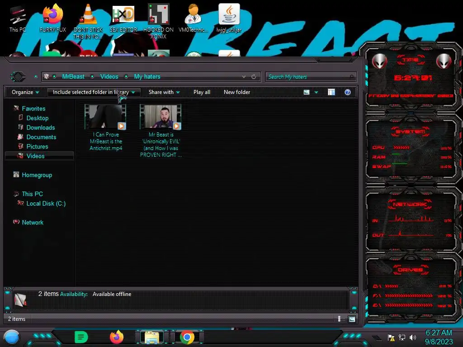Focus the Search My haters field
The width and height of the screenshot is (463, 347).
(311, 77)
